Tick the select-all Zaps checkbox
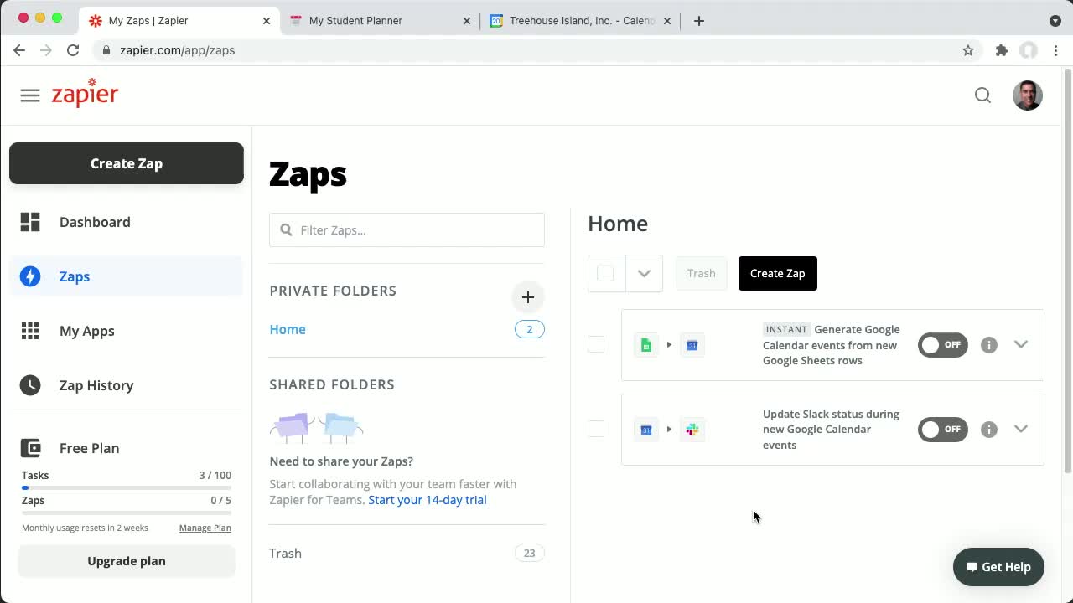Image resolution: width=1073 pixels, height=603 pixels. [605, 273]
